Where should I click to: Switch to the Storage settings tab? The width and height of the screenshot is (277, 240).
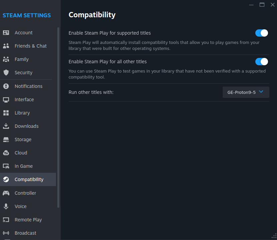[x=23, y=139]
